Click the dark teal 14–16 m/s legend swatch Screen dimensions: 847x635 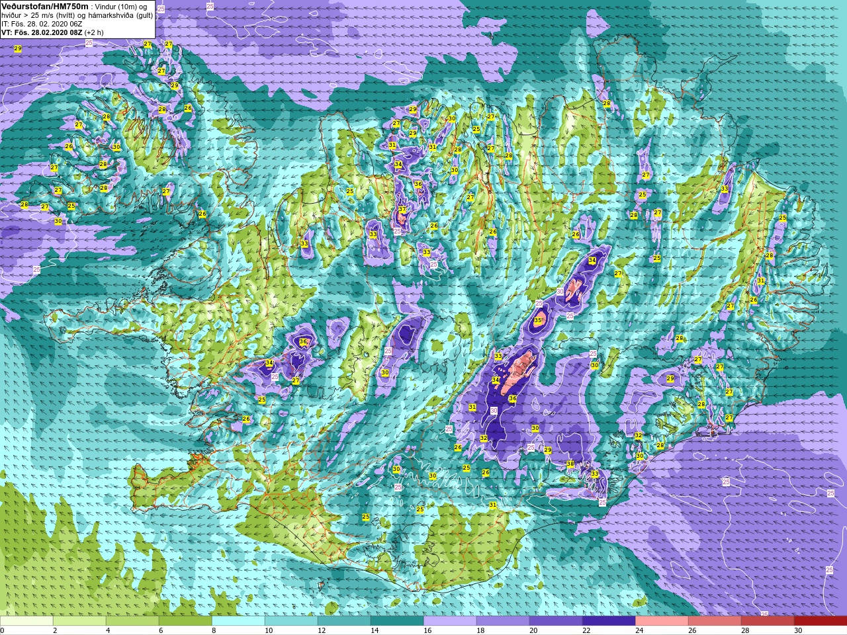pos(397,620)
